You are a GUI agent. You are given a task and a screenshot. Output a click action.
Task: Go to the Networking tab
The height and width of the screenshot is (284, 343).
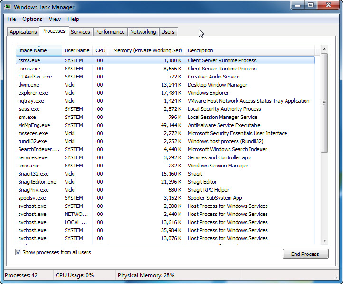tap(143, 32)
